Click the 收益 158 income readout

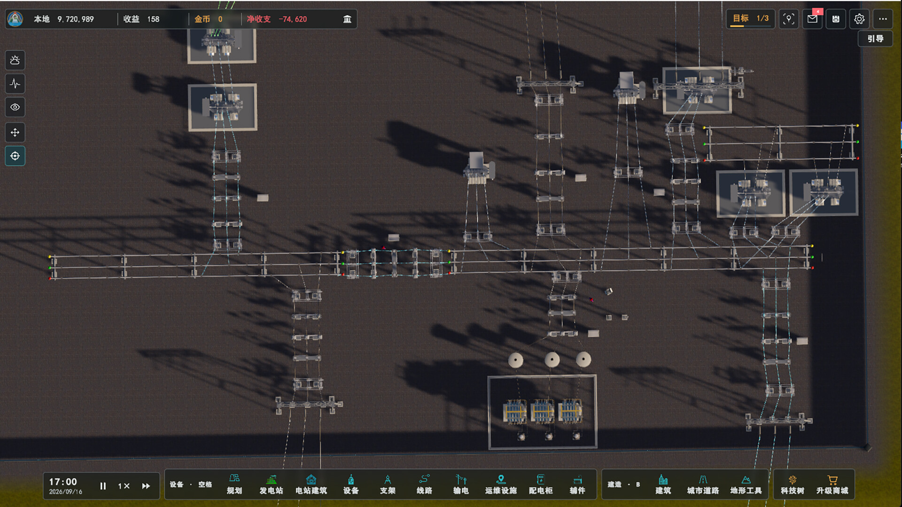coord(141,19)
